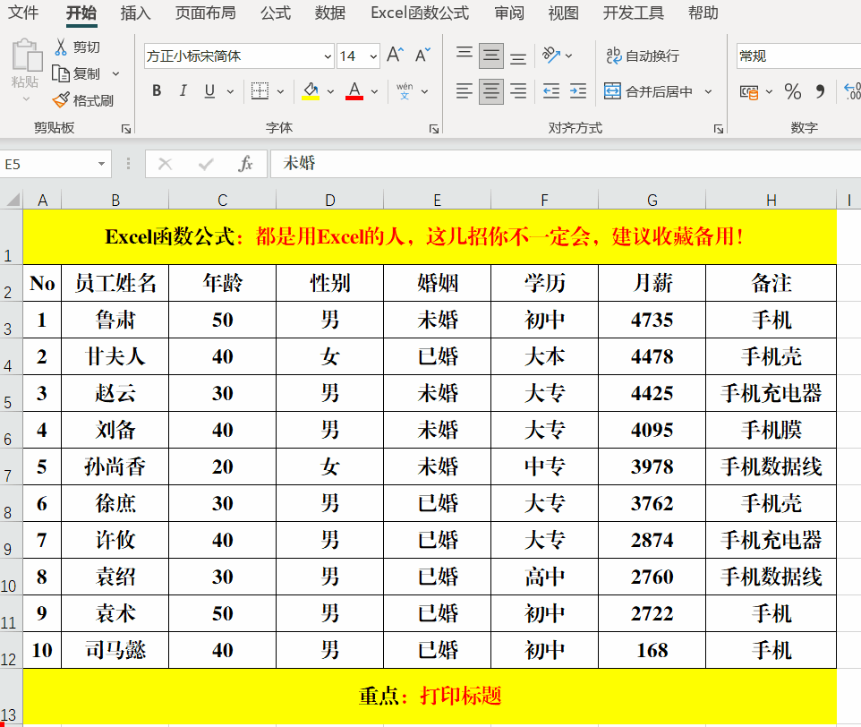Click Merge and Center (合并后居中)
Viewport: 861px width, 727px height.
coord(649,91)
